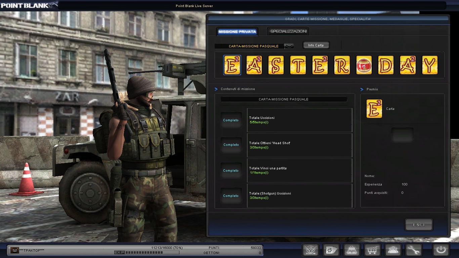Viewport: 459px width, 258px height.
Task: Click the rank badge next to player name
Action: pyautogui.click(x=14, y=250)
